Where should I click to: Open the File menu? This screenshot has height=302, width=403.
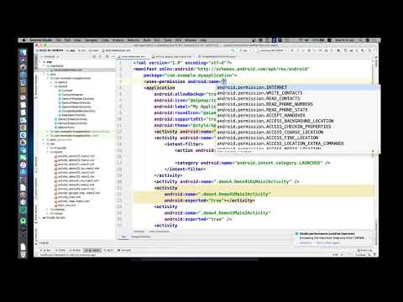(58, 40)
